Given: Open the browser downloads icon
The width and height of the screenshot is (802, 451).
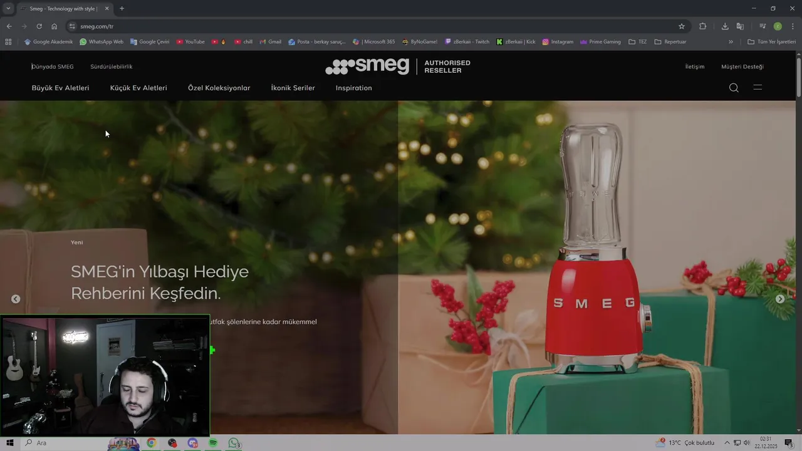Looking at the screenshot, I should tap(725, 26).
